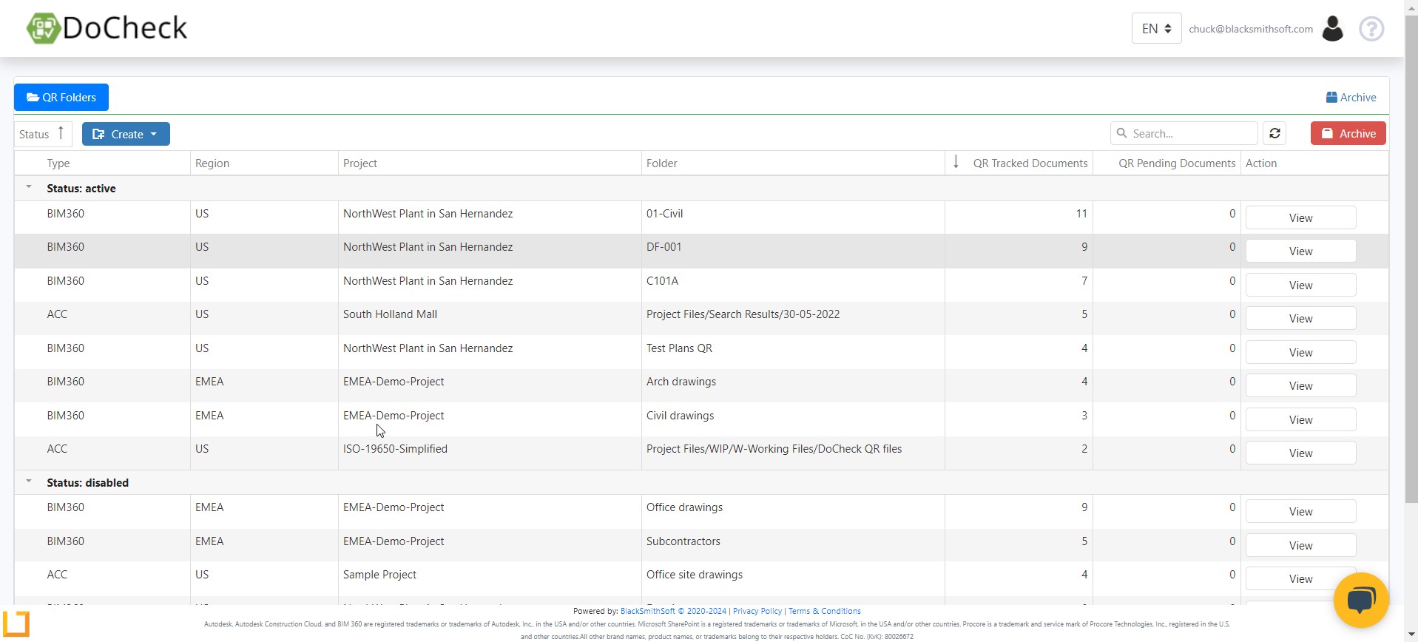Select the QR Folders tab
This screenshot has width=1418, height=642.
[61, 98]
